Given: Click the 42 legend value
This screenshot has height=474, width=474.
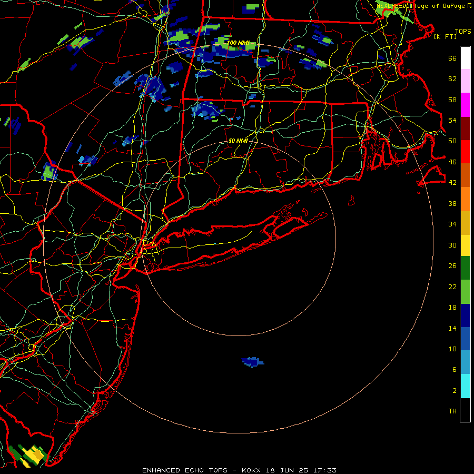Looking at the screenshot, I should click(452, 182).
